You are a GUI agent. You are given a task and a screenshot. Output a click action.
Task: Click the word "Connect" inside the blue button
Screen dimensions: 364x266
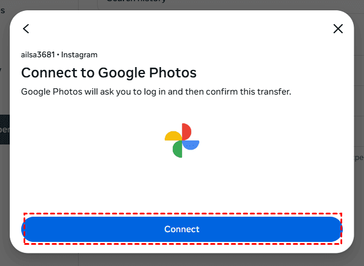182,229
